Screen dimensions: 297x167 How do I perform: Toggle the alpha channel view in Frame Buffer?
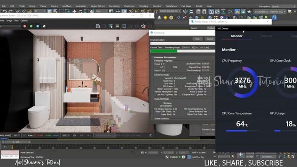[44, 26]
